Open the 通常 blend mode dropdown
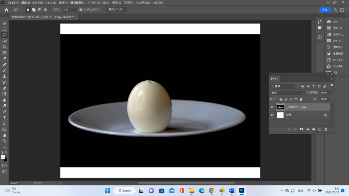Viewport: 349px width, 196px height. coord(287,93)
